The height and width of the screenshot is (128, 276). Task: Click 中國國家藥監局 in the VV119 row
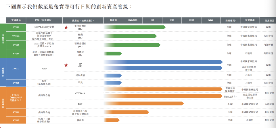tap(248, 45)
